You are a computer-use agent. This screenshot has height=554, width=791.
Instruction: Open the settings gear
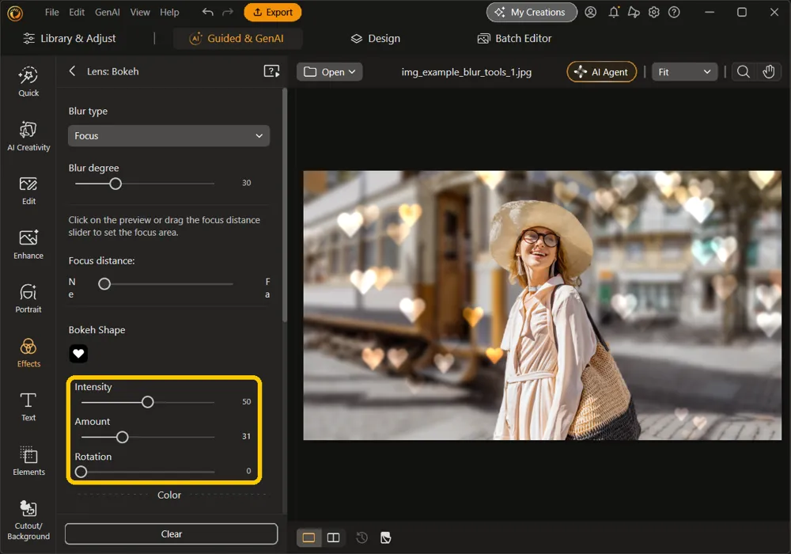[x=654, y=12]
